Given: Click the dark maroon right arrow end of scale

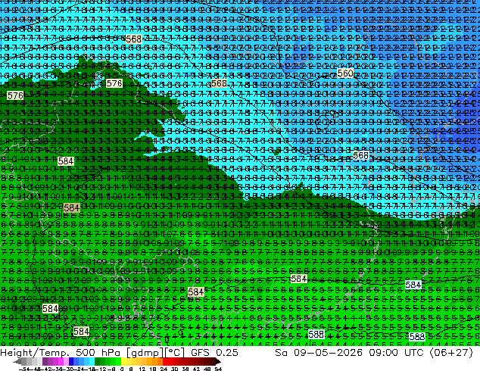Looking at the screenshot, I should [217, 362].
